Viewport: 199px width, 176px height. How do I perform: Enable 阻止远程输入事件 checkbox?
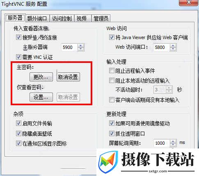[x=112, y=71]
